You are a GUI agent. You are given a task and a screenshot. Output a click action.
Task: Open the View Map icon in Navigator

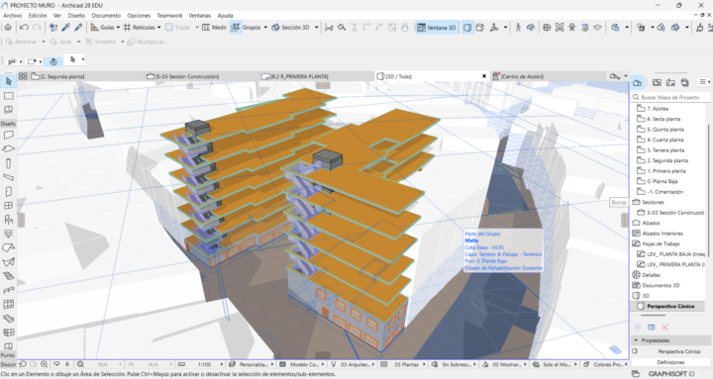point(657,82)
